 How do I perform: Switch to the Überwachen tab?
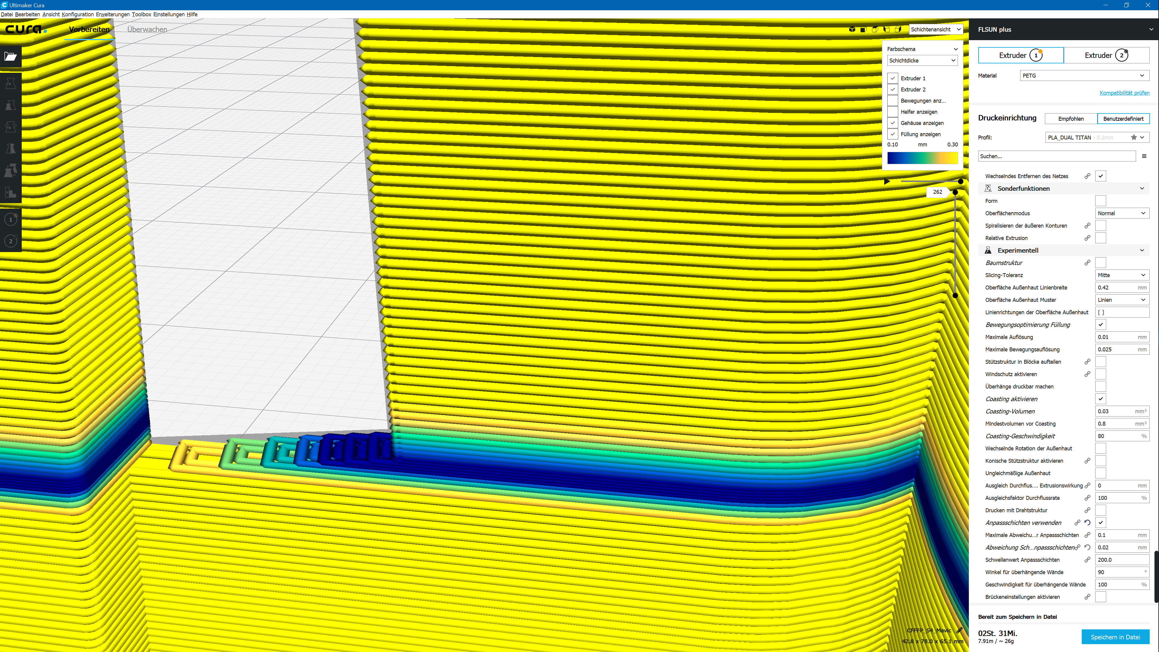(x=147, y=29)
